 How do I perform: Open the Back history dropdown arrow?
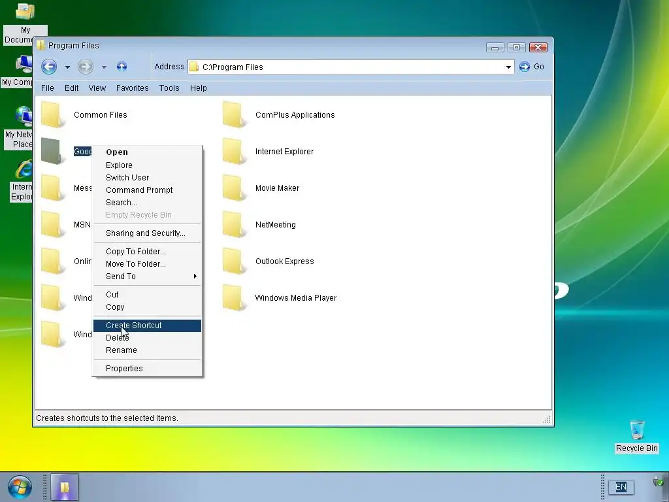(x=67, y=67)
